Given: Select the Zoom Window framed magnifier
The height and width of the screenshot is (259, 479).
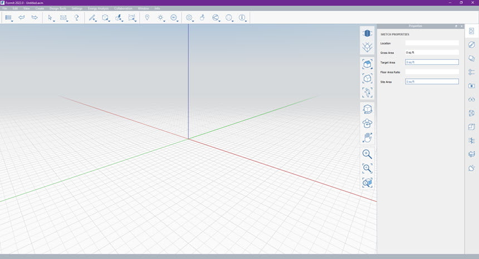Looking at the screenshot, I should click(x=367, y=168).
